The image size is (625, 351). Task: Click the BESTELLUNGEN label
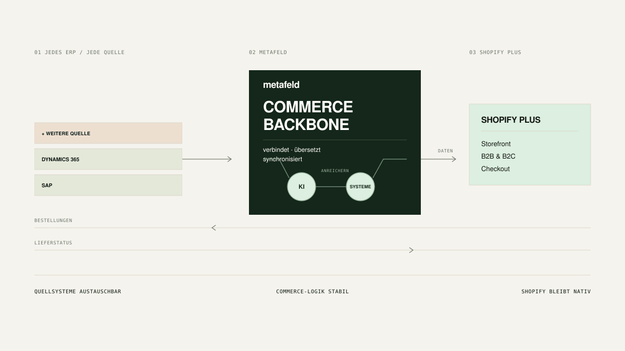click(53, 220)
